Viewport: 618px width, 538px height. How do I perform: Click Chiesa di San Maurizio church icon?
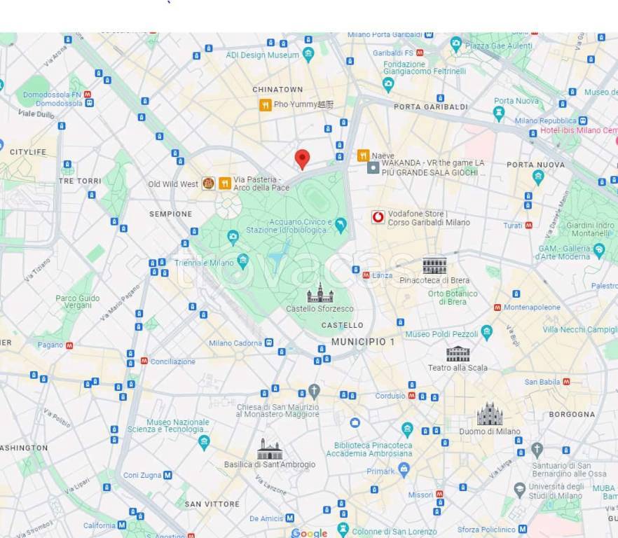tap(314, 392)
